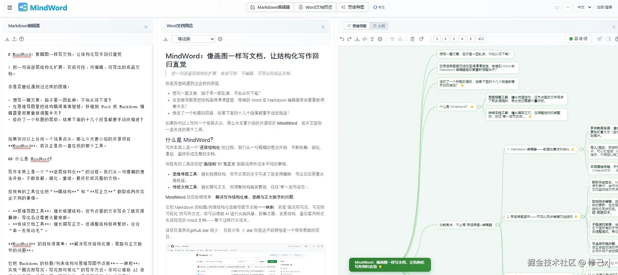Viewport: 618px width, 275px height.
Task: Click the move node down icon
Action: [x=392, y=39]
